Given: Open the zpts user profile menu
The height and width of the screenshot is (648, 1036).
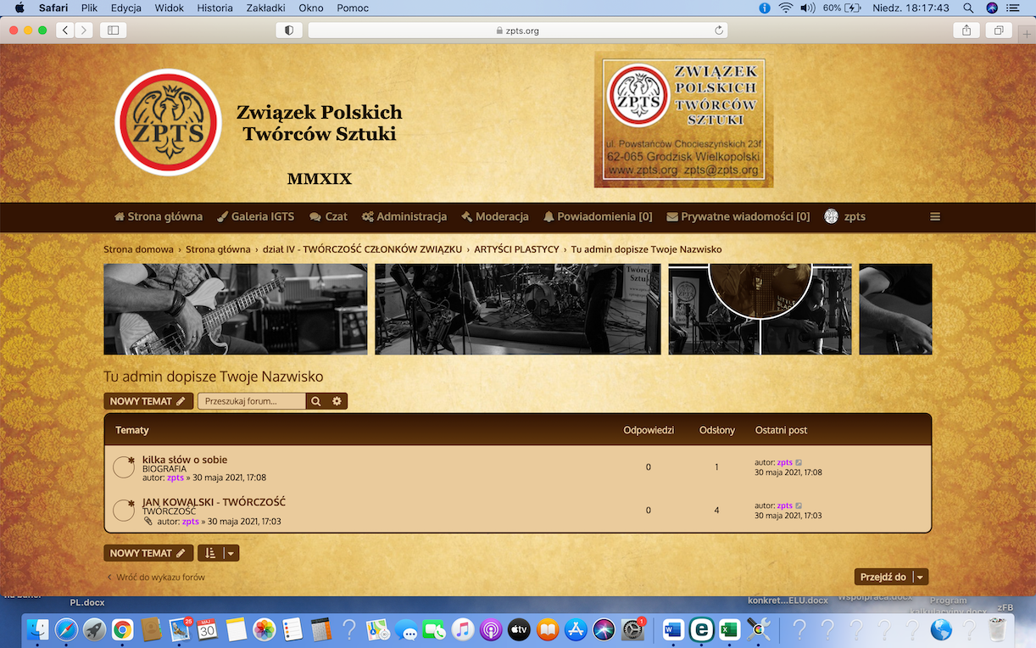Looking at the screenshot, I should click(845, 216).
